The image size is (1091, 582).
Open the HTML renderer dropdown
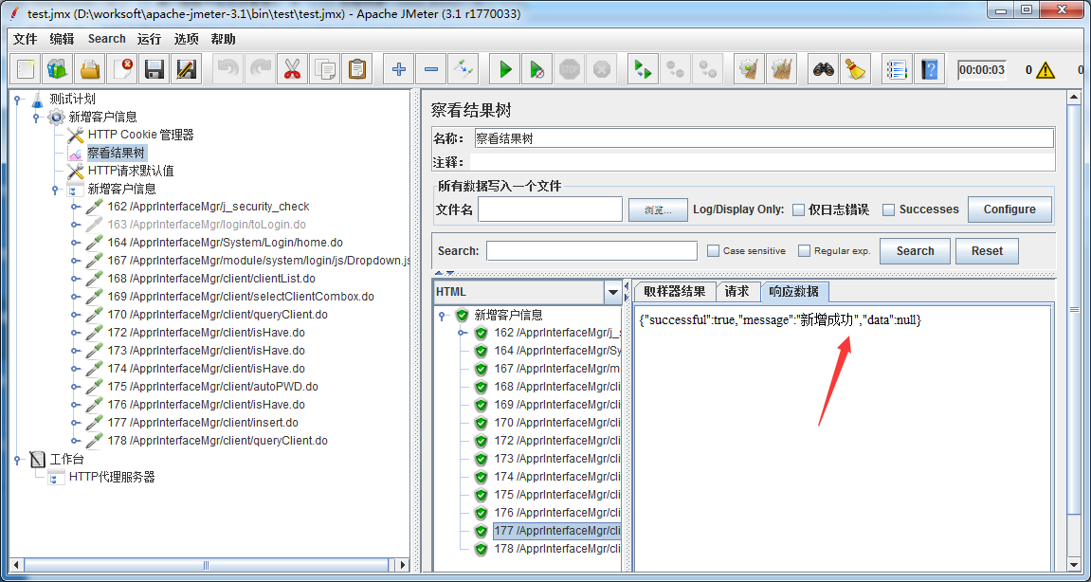pos(613,292)
